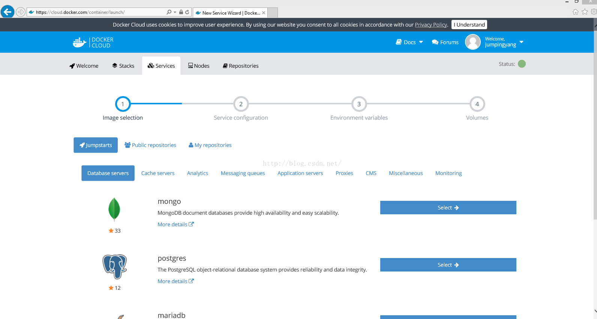Viewport: 597px width, 319px height.
Task: Click the mongo leaf logo
Action: tap(114, 209)
